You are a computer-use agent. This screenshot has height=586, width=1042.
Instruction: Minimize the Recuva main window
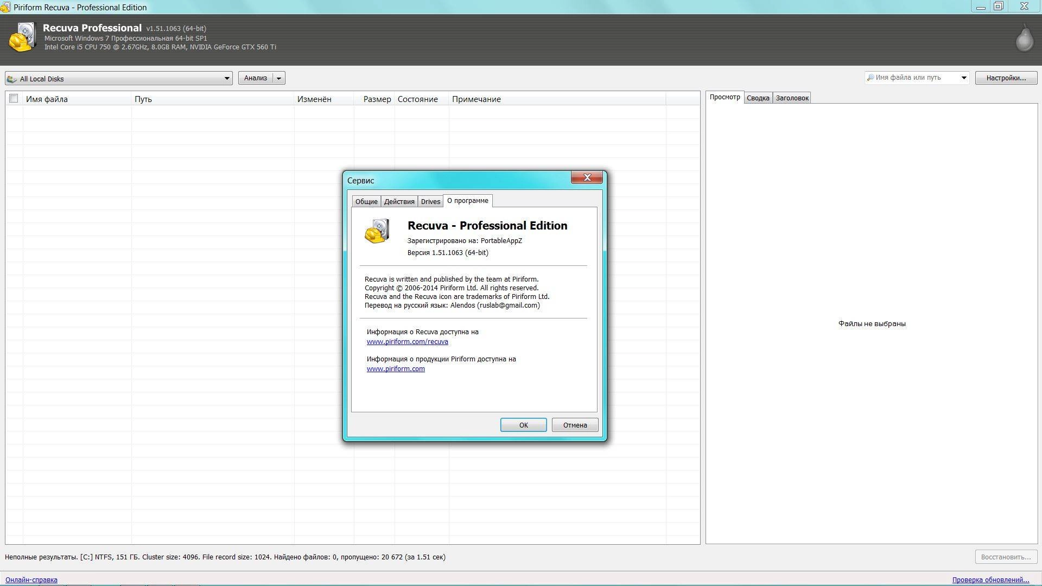pyautogui.click(x=981, y=7)
